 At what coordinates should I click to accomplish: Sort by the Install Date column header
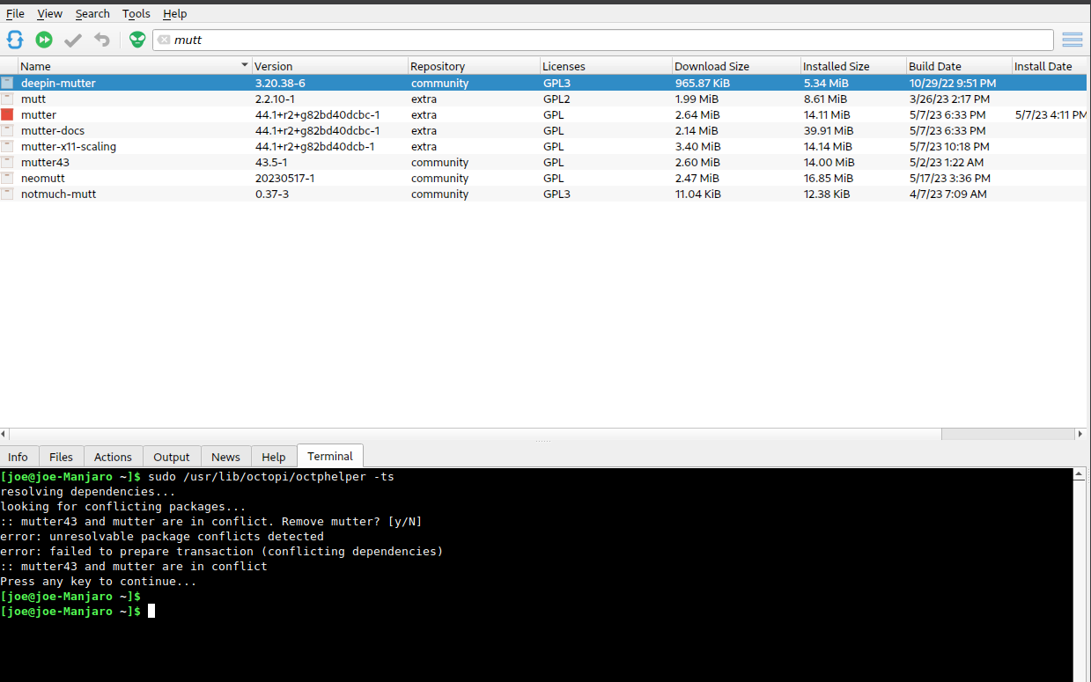tap(1050, 66)
